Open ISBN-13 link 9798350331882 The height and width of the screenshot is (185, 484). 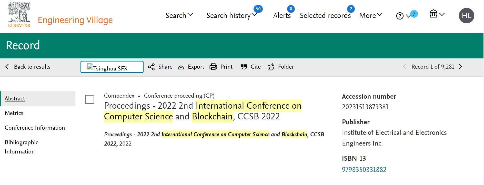pos(364,170)
